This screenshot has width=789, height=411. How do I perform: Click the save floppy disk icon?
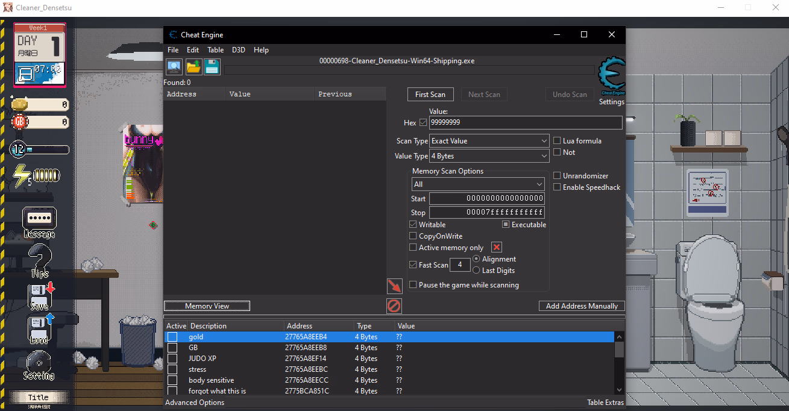coord(212,67)
